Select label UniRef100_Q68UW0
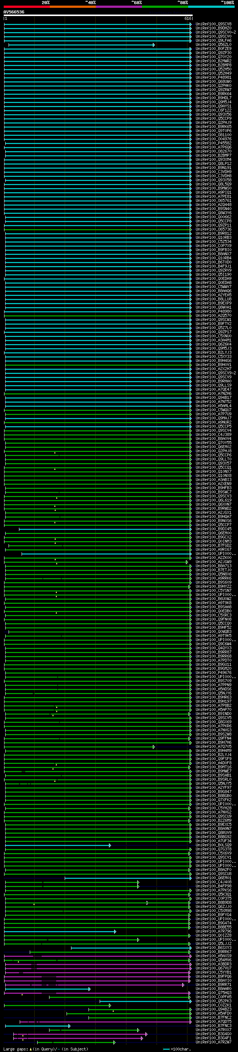Image resolution: width=238 pixels, height=1052 pixels. coord(213,81)
